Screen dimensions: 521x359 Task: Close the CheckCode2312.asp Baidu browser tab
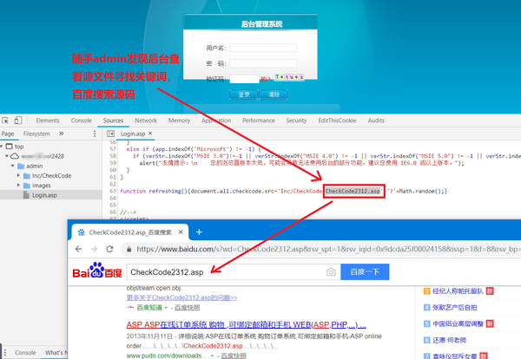tap(181, 232)
